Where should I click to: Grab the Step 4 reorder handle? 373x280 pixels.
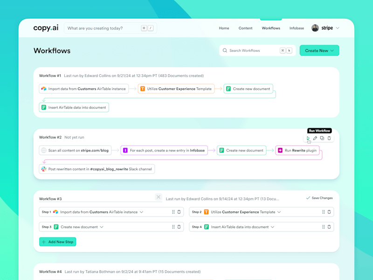pyautogui.click(x=323, y=227)
